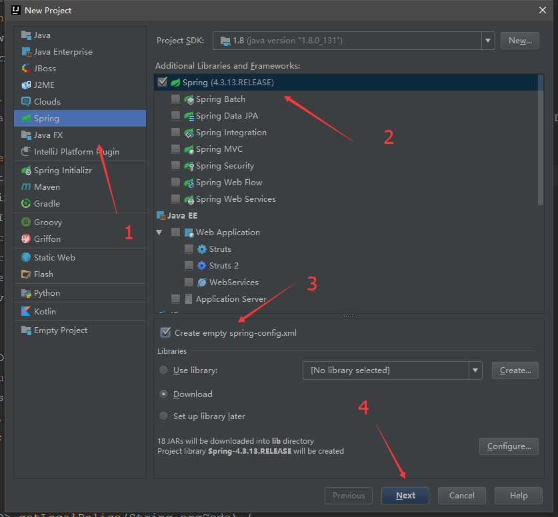The height and width of the screenshot is (517, 558).
Task: Click the Struts gear icon
Action: pos(202,249)
